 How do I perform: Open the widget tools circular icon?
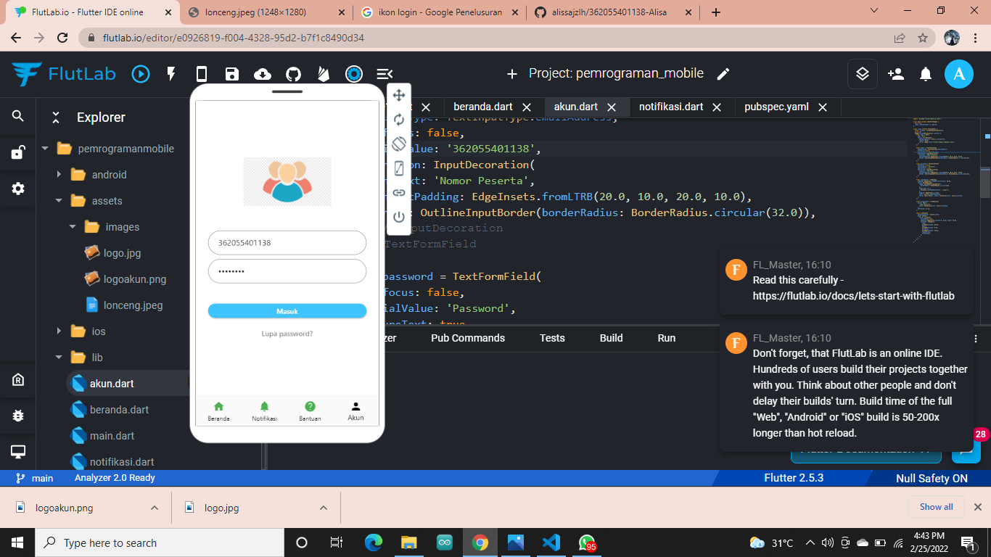354,73
